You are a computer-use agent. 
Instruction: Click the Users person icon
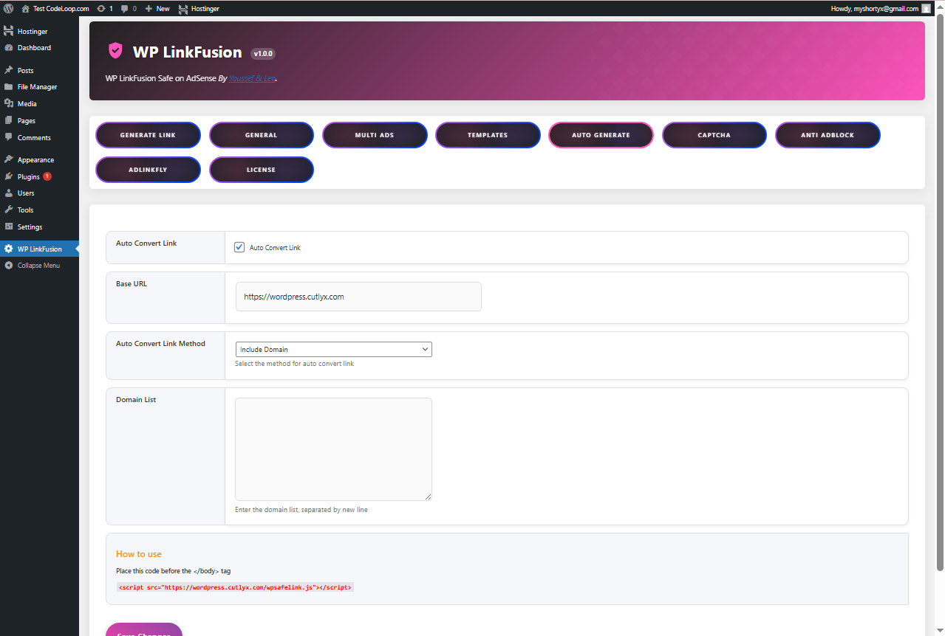8,193
